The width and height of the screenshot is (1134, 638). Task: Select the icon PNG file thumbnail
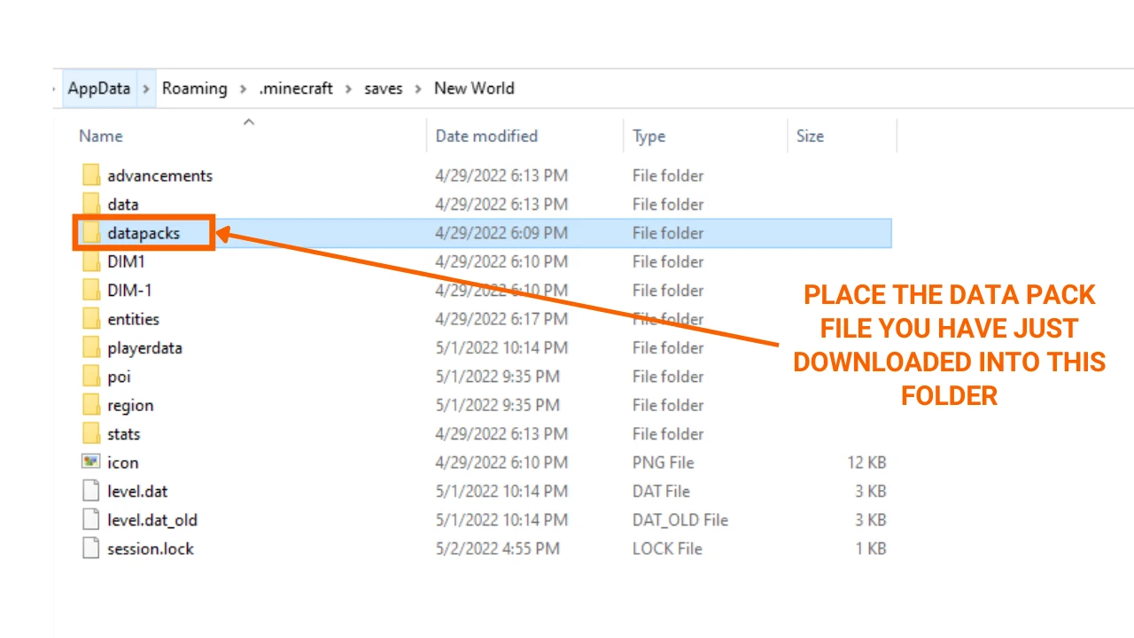[90, 462]
